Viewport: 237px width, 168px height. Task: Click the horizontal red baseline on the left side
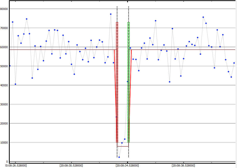51,50
